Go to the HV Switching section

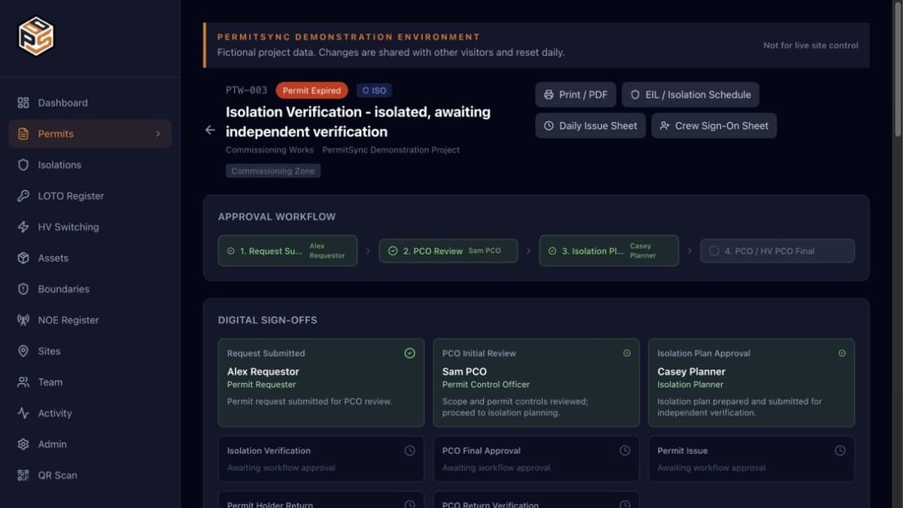pos(90,227)
